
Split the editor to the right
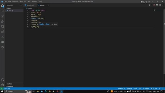160,5
